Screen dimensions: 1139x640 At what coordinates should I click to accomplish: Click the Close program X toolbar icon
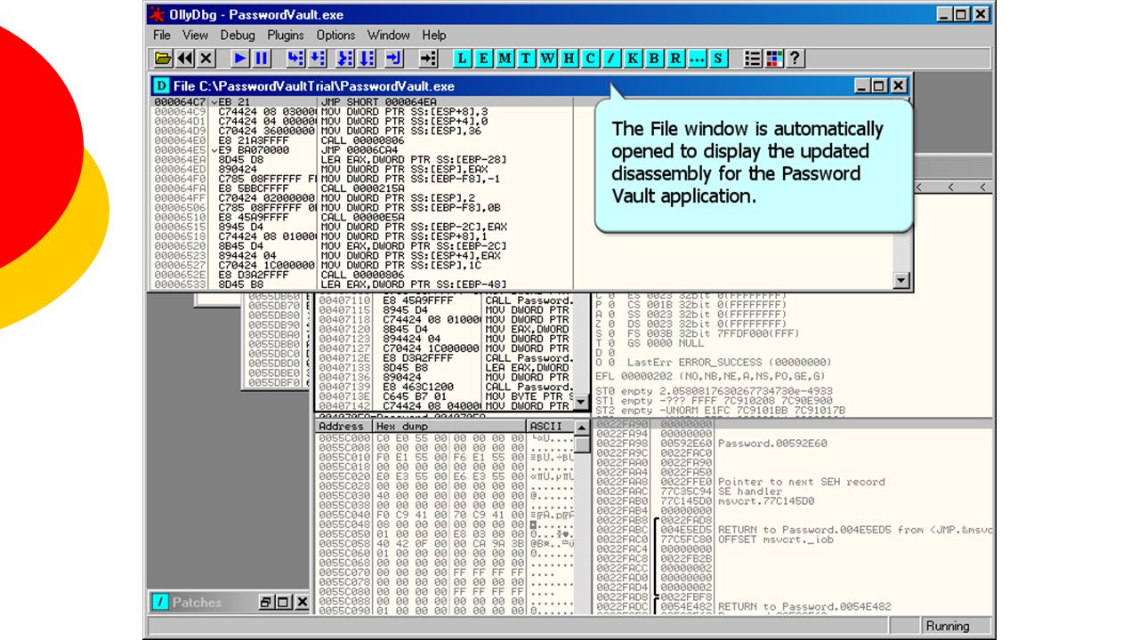(x=206, y=59)
